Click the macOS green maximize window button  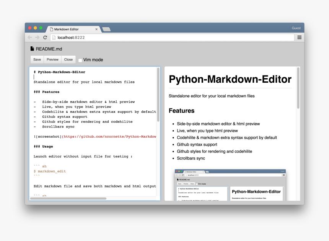(41, 28)
